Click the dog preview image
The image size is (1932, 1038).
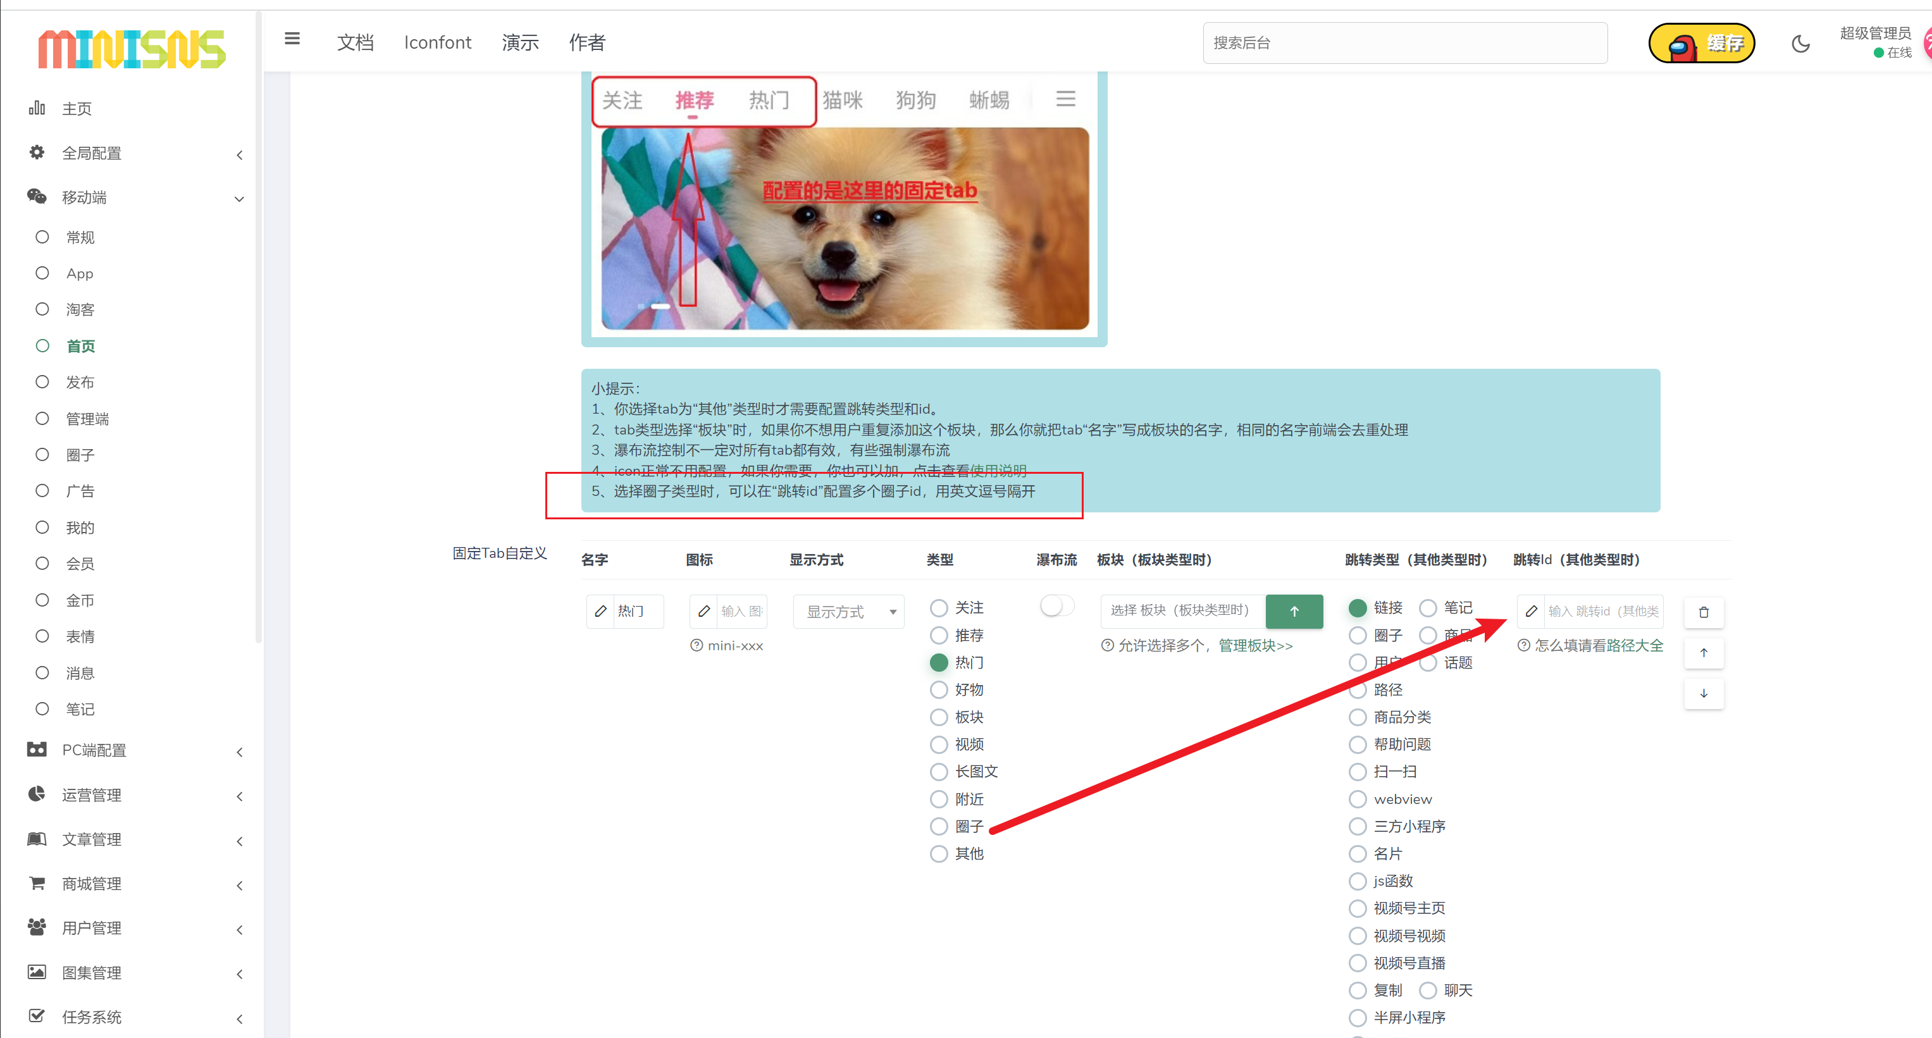pyautogui.click(x=845, y=228)
